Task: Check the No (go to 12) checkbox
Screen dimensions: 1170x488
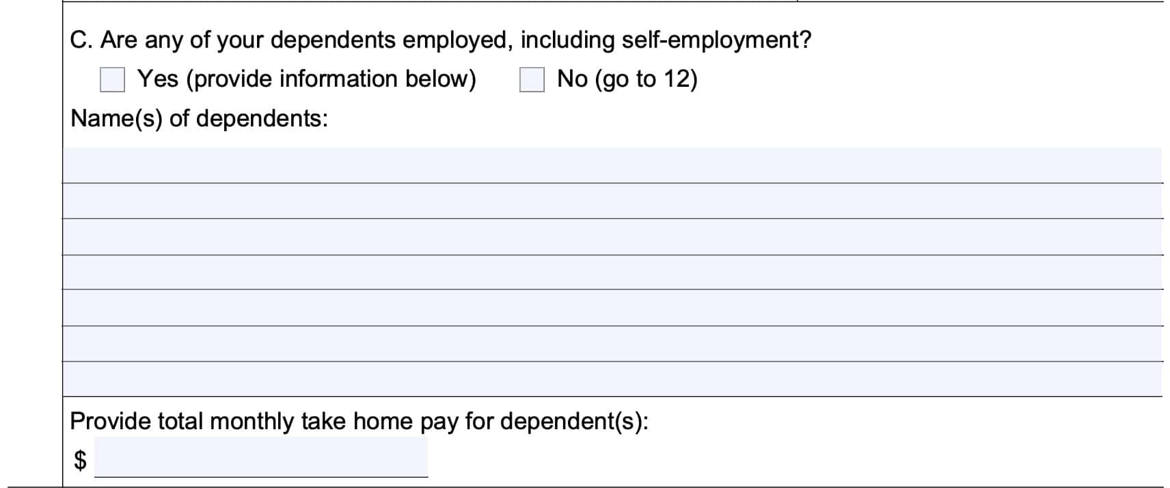Action: [x=532, y=79]
